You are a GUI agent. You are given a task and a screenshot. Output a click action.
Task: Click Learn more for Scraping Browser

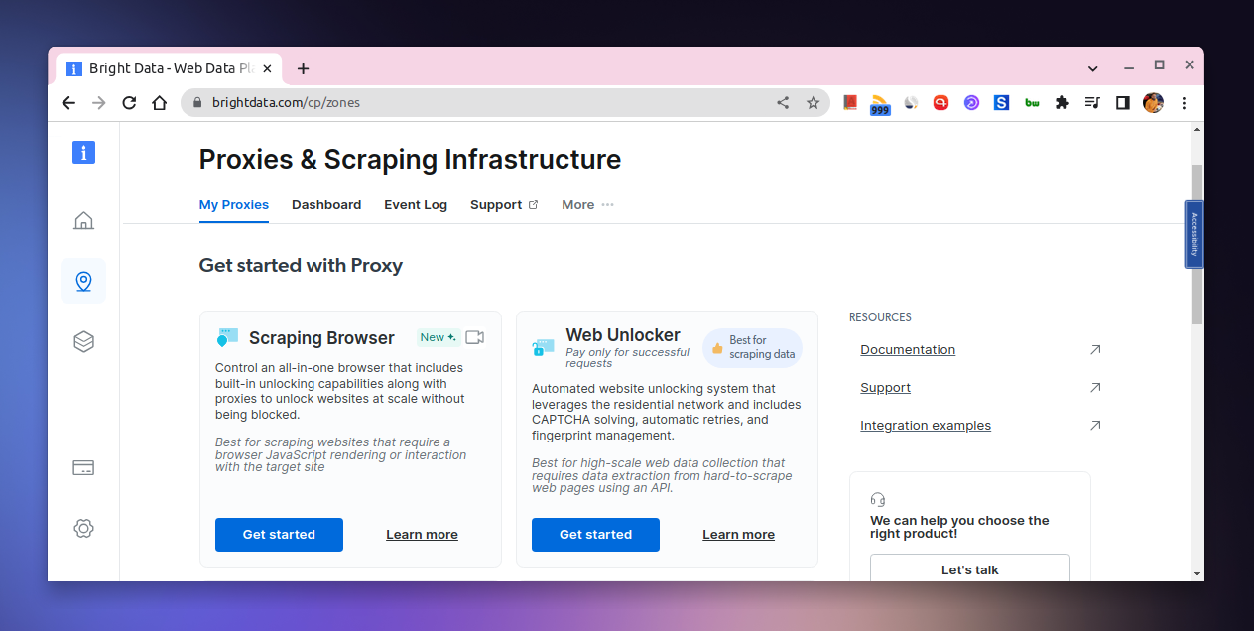tap(422, 534)
